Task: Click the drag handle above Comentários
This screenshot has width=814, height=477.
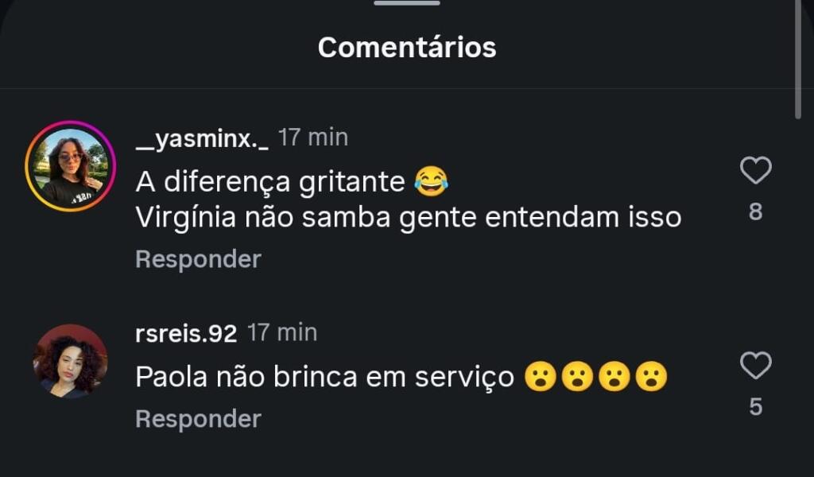Action: [x=407, y=3]
